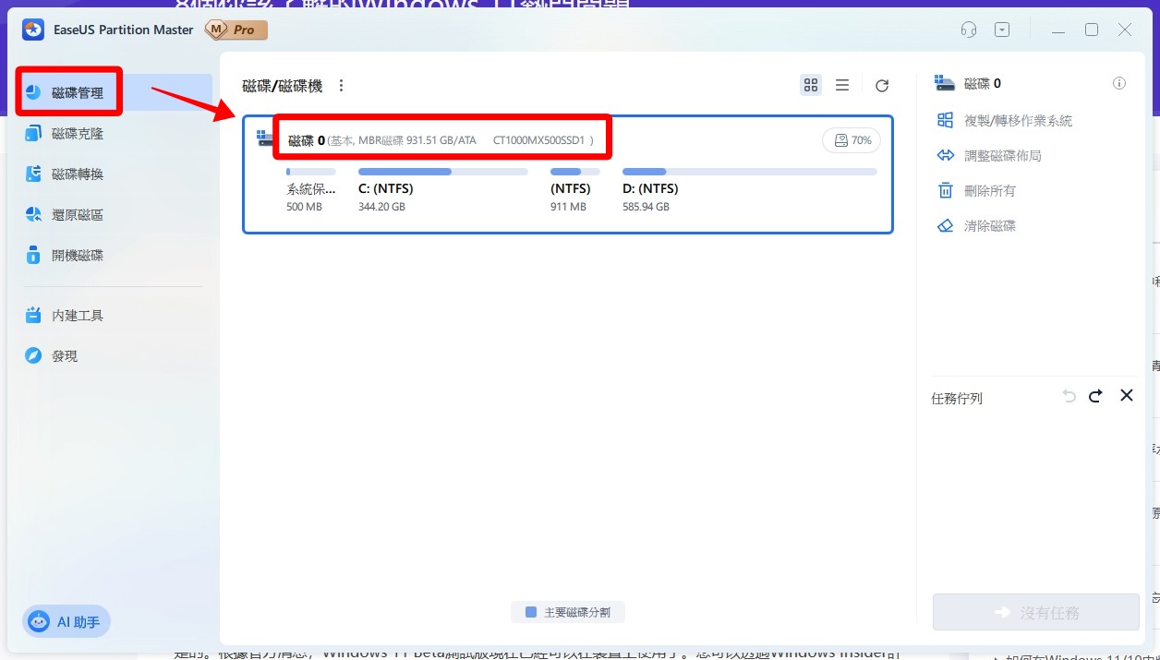Image resolution: width=1160 pixels, height=660 pixels.
Task: Click the disk icon in the right panel header
Action: point(945,83)
